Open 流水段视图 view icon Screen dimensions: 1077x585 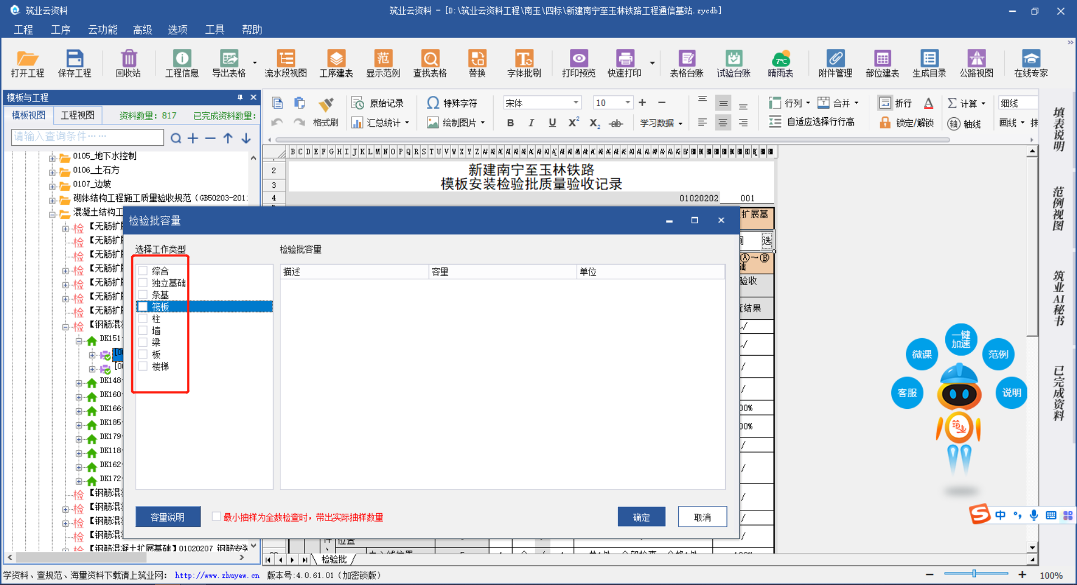click(286, 63)
